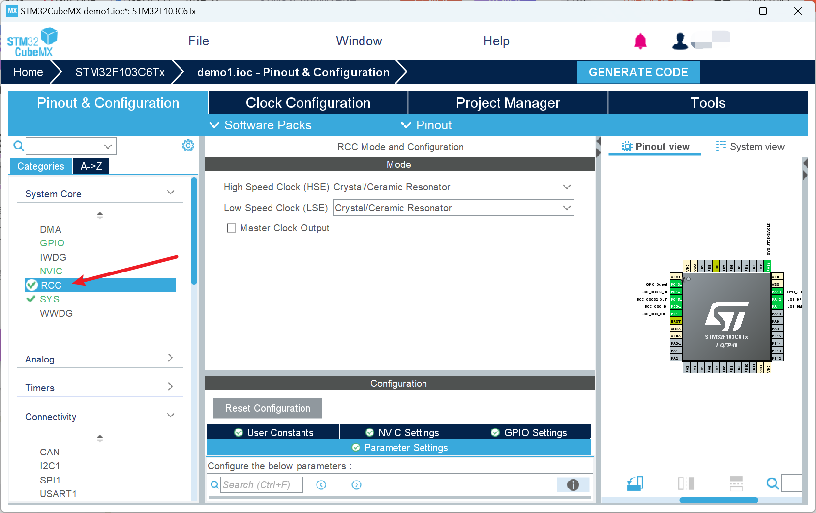Click the green check next to SYS
The width and height of the screenshot is (816, 513).
tap(31, 299)
